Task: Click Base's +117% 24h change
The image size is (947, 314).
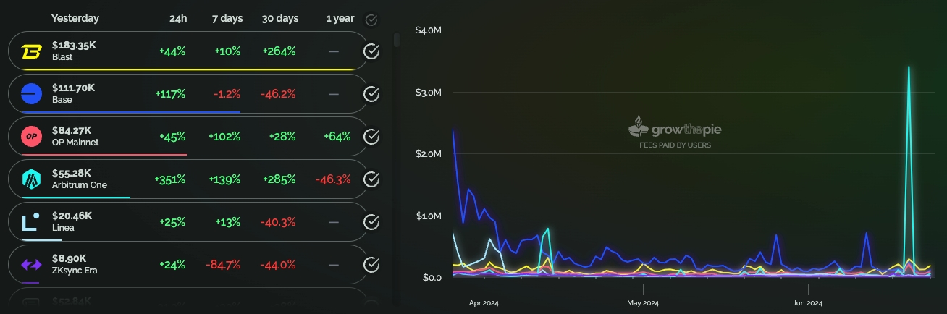Action: [171, 94]
